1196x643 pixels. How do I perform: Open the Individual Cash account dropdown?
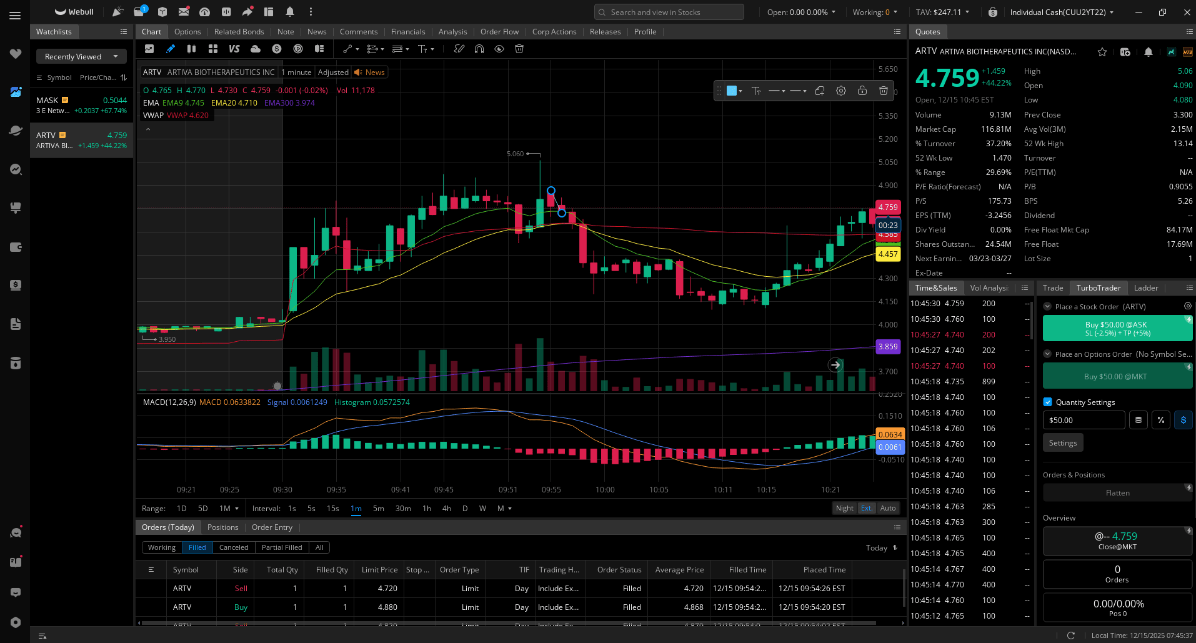point(1062,12)
